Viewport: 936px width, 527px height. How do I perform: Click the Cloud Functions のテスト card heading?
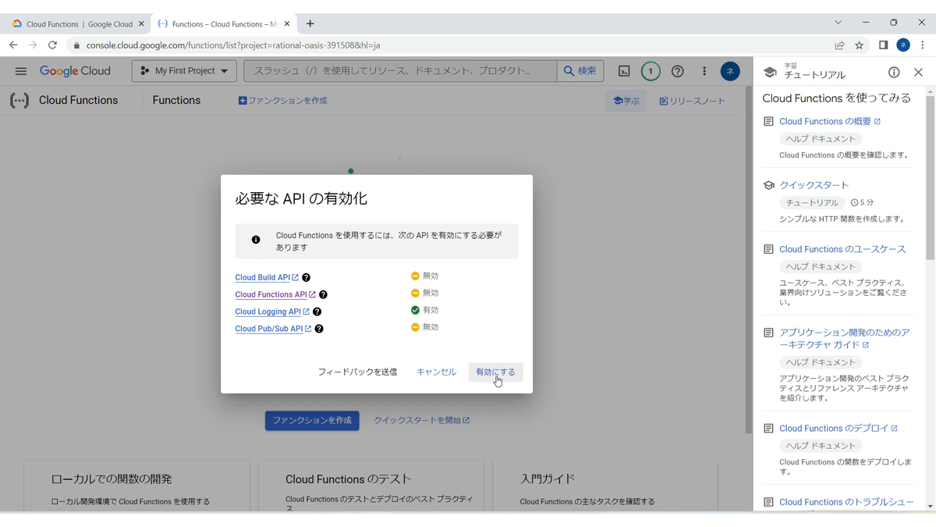pos(348,479)
